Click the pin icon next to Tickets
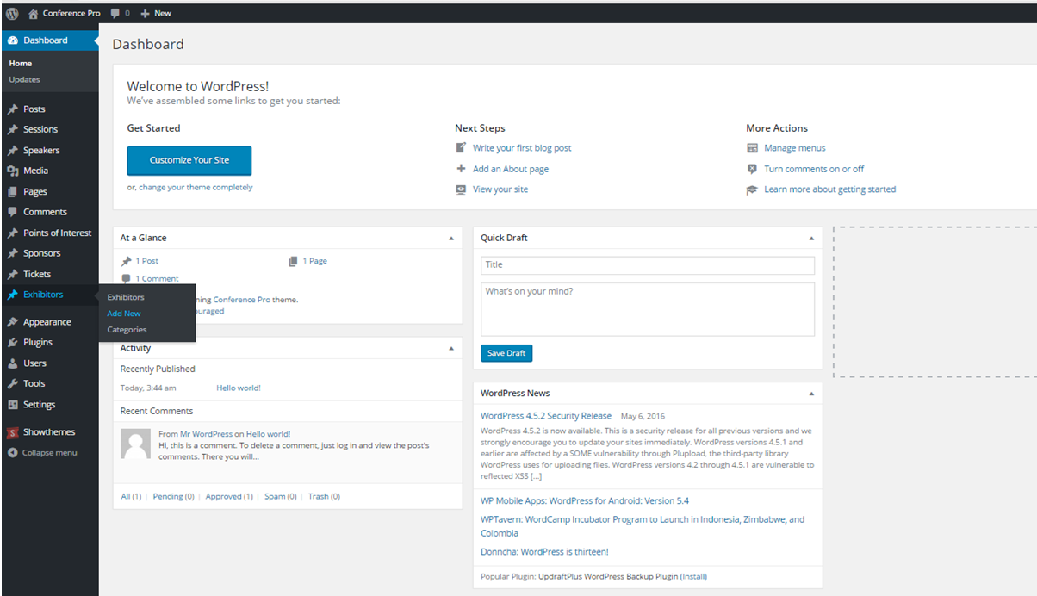Viewport: 1037px width, 596px height. pyautogui.click(x=12, y=274)
